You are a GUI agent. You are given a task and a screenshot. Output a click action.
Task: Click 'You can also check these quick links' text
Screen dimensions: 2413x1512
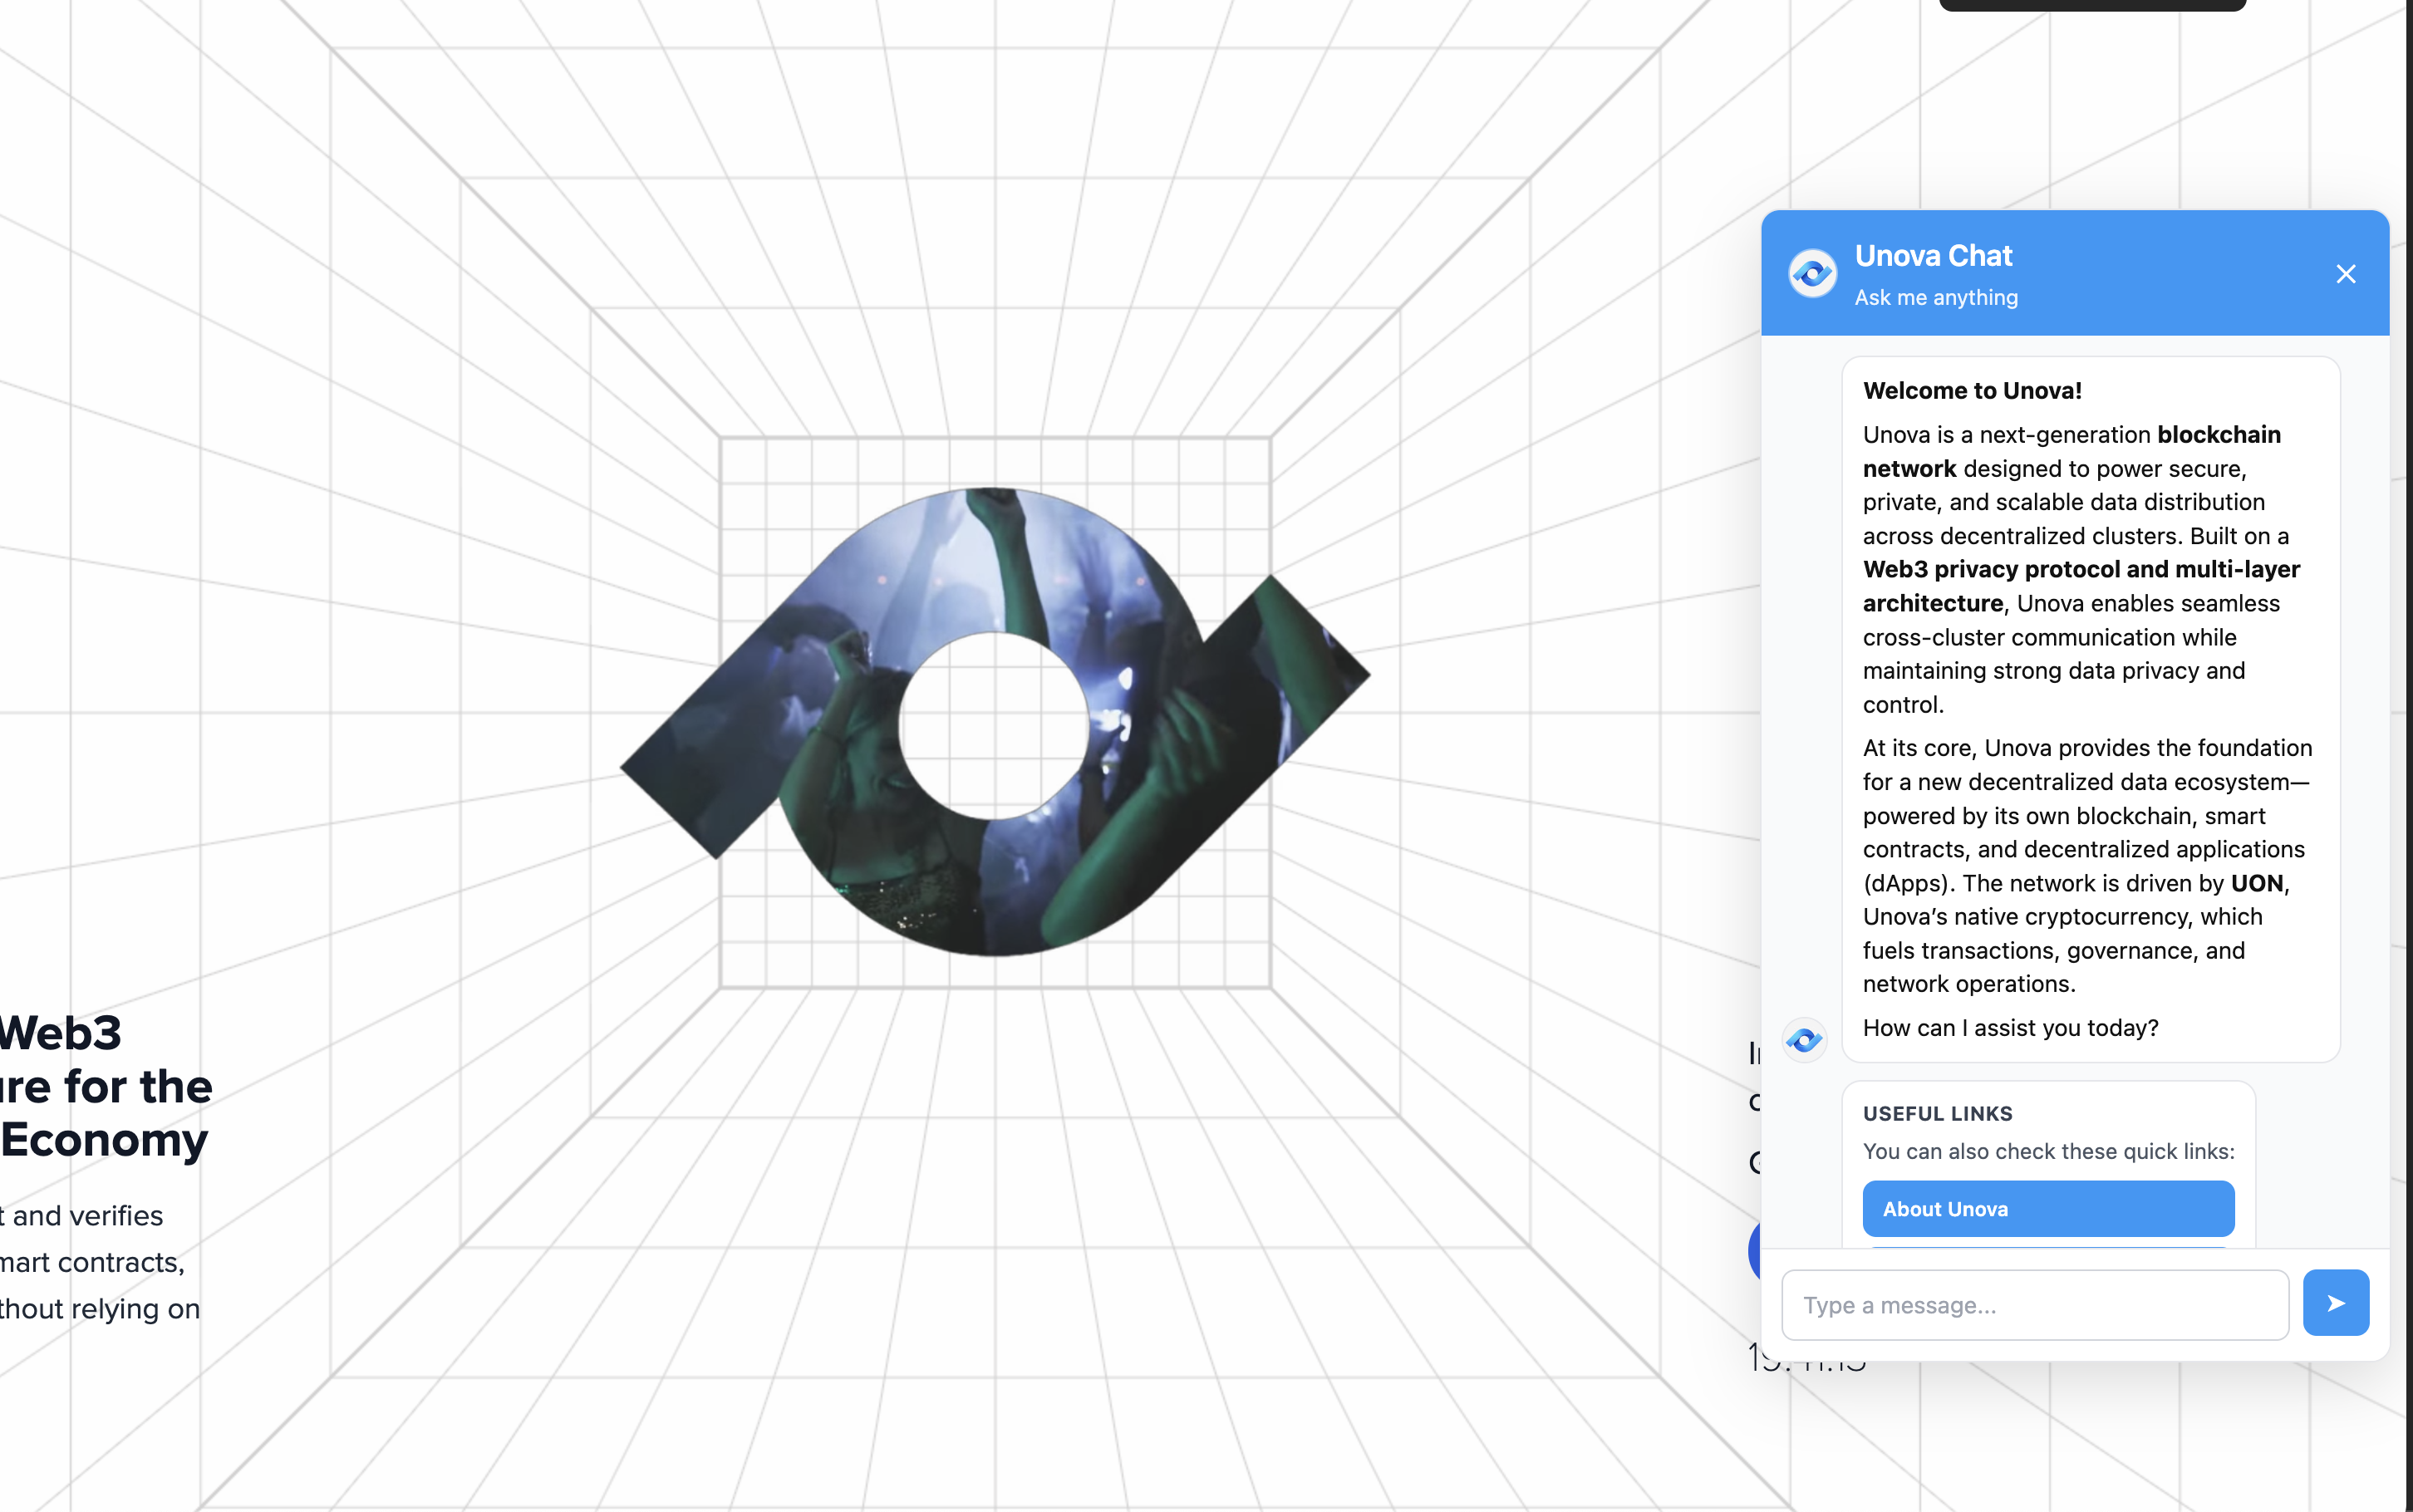pyautogui.click(x=2047, y=1151)
